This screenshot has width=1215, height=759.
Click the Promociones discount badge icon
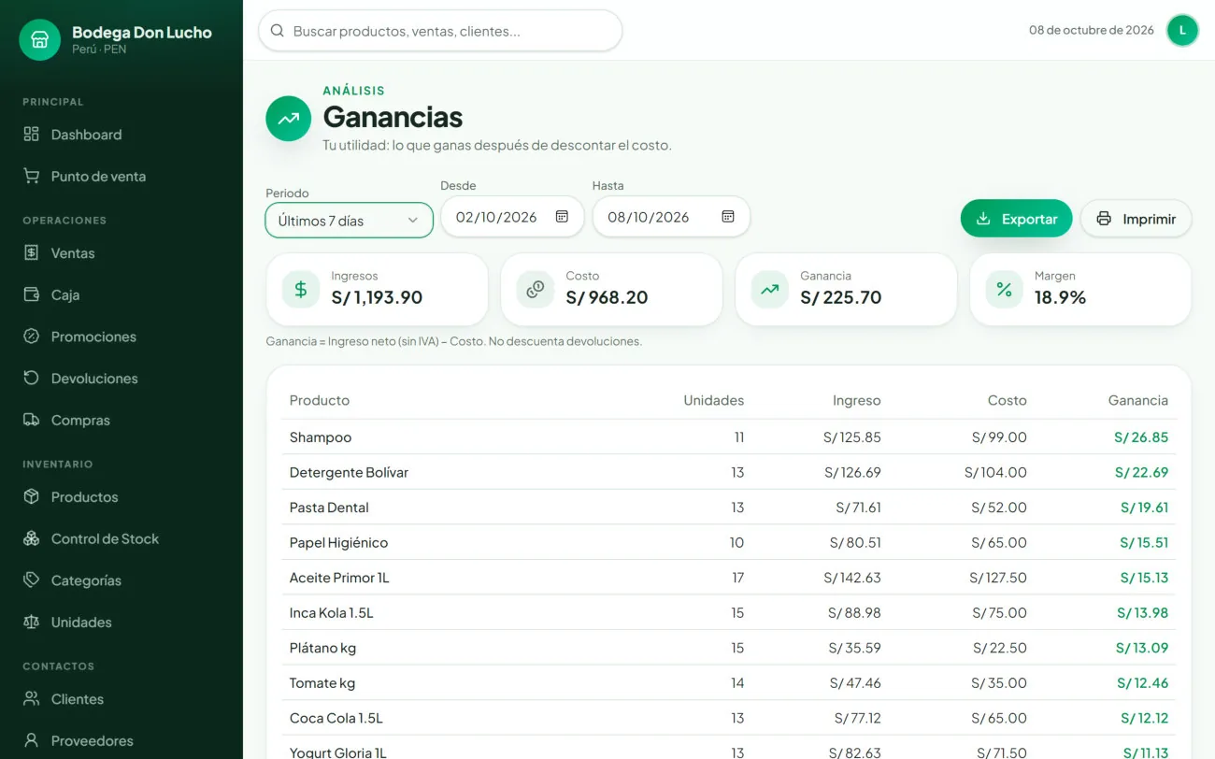click(x=32, y=337)
